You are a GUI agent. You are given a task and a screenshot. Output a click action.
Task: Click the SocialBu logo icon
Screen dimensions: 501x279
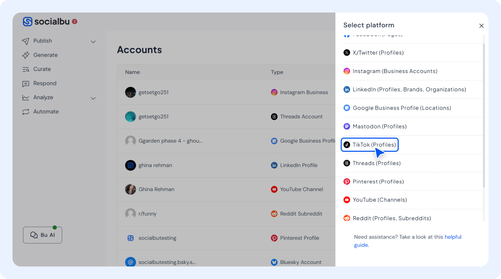[28, 22]
